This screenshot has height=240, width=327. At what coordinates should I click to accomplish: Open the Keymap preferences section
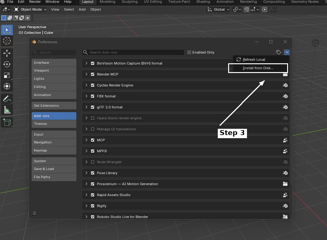[x=54, y=150]
